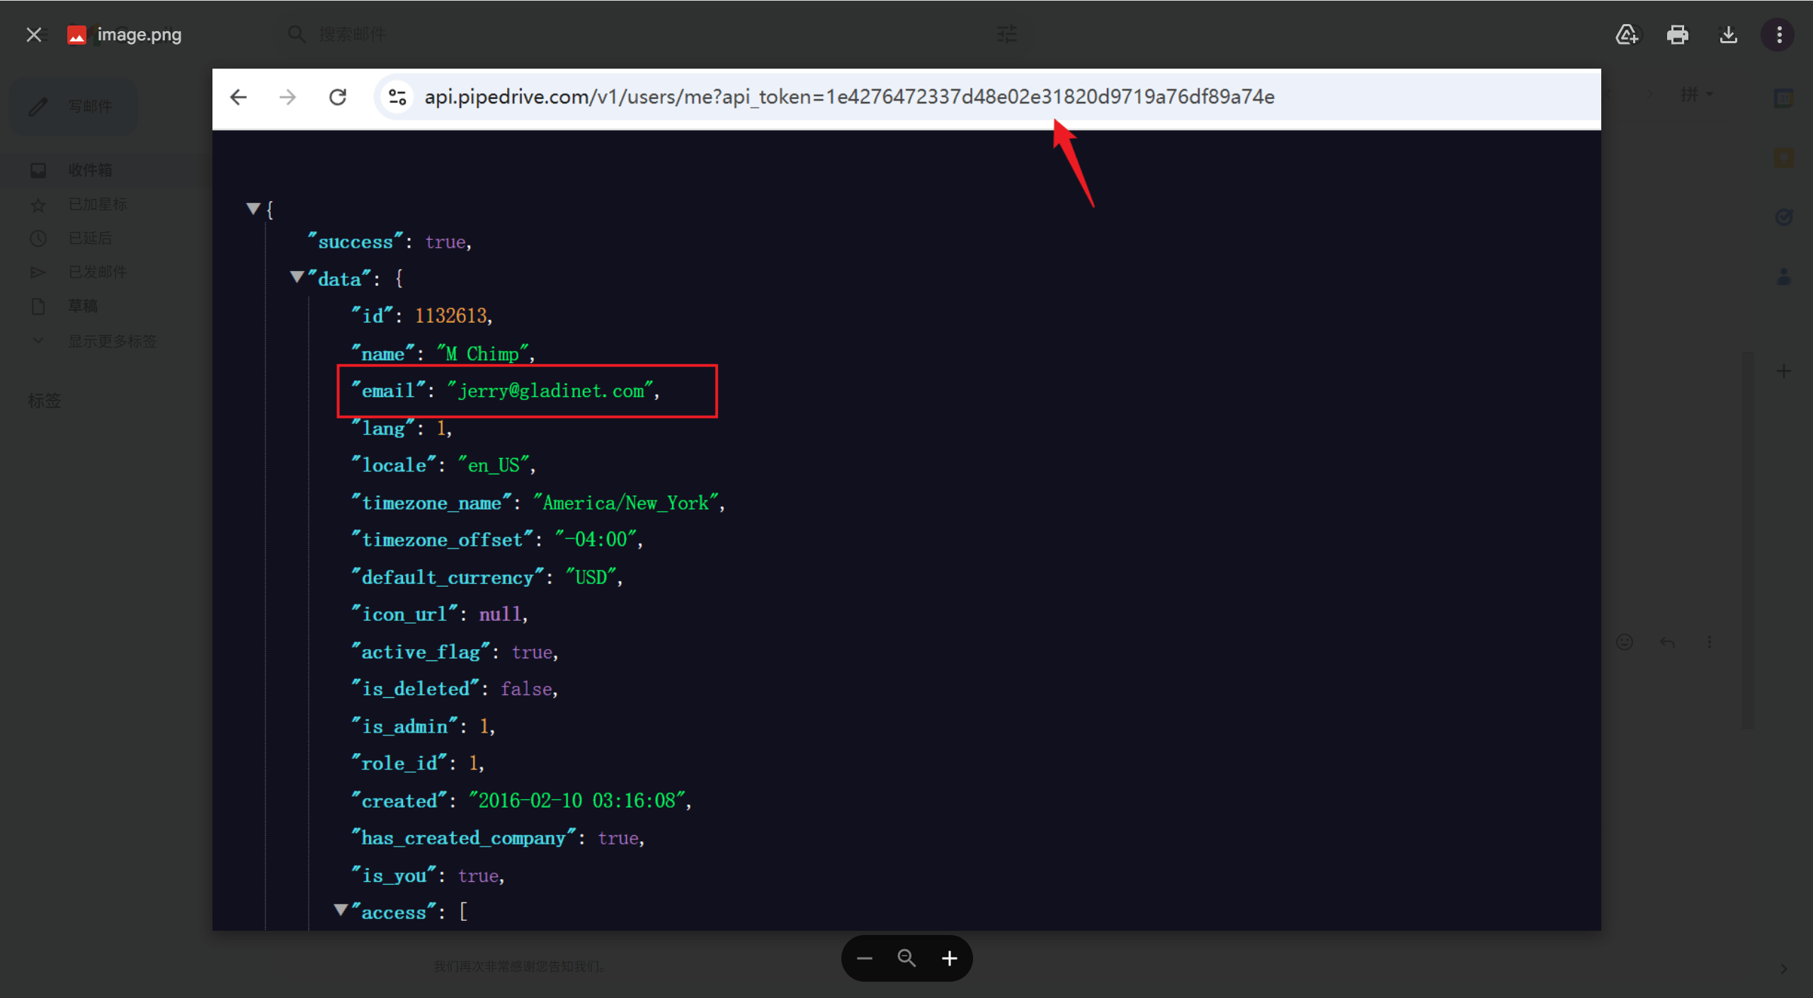Click the America/New_York timezone value
The width and height of the screenshot is (1813, 998).
(x=626, y=503)
